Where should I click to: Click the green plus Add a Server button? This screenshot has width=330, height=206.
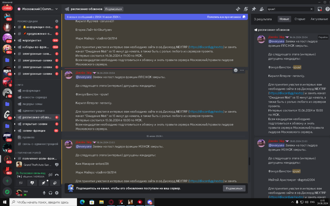point(7,181)
